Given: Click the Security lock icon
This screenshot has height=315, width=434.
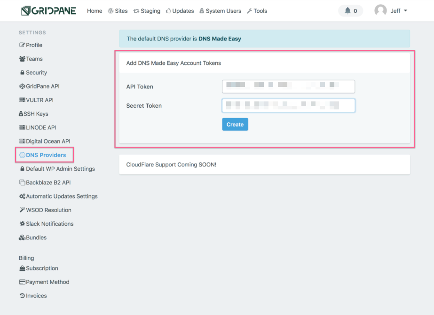Looking at the screenshot, I should pos(22,72).
